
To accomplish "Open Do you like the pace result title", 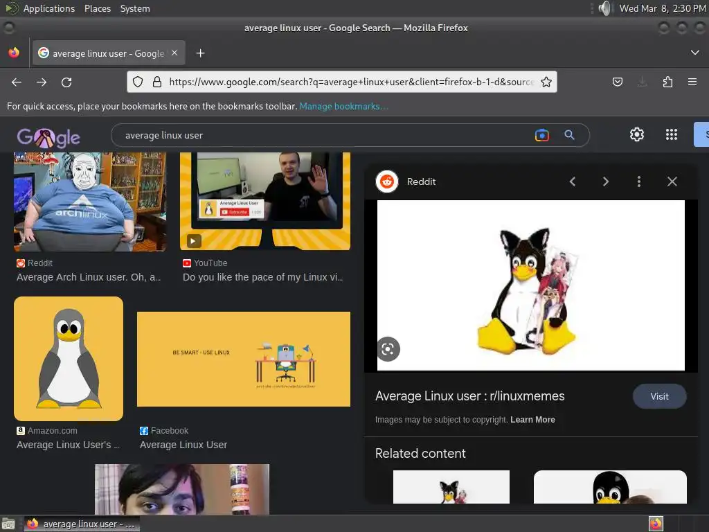I will 262,277.
